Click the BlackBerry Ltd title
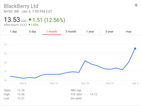The height and width of the screenshot is (106, 141). click(21, 6)
